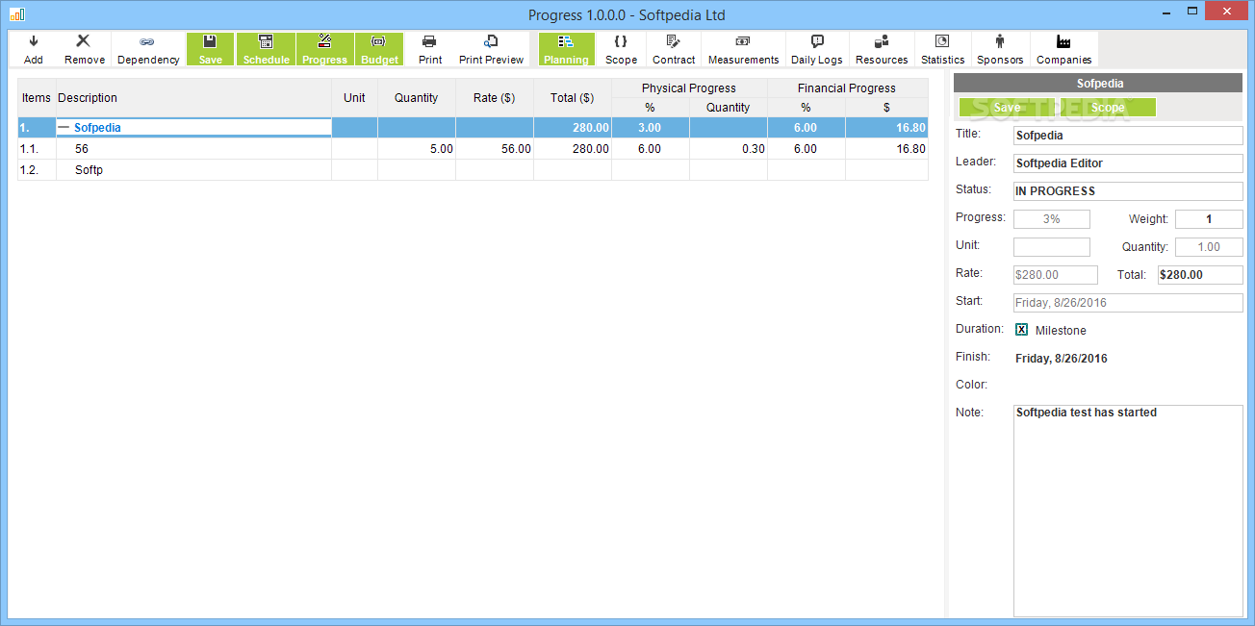Click the Total ($) column header

(573, 98)
